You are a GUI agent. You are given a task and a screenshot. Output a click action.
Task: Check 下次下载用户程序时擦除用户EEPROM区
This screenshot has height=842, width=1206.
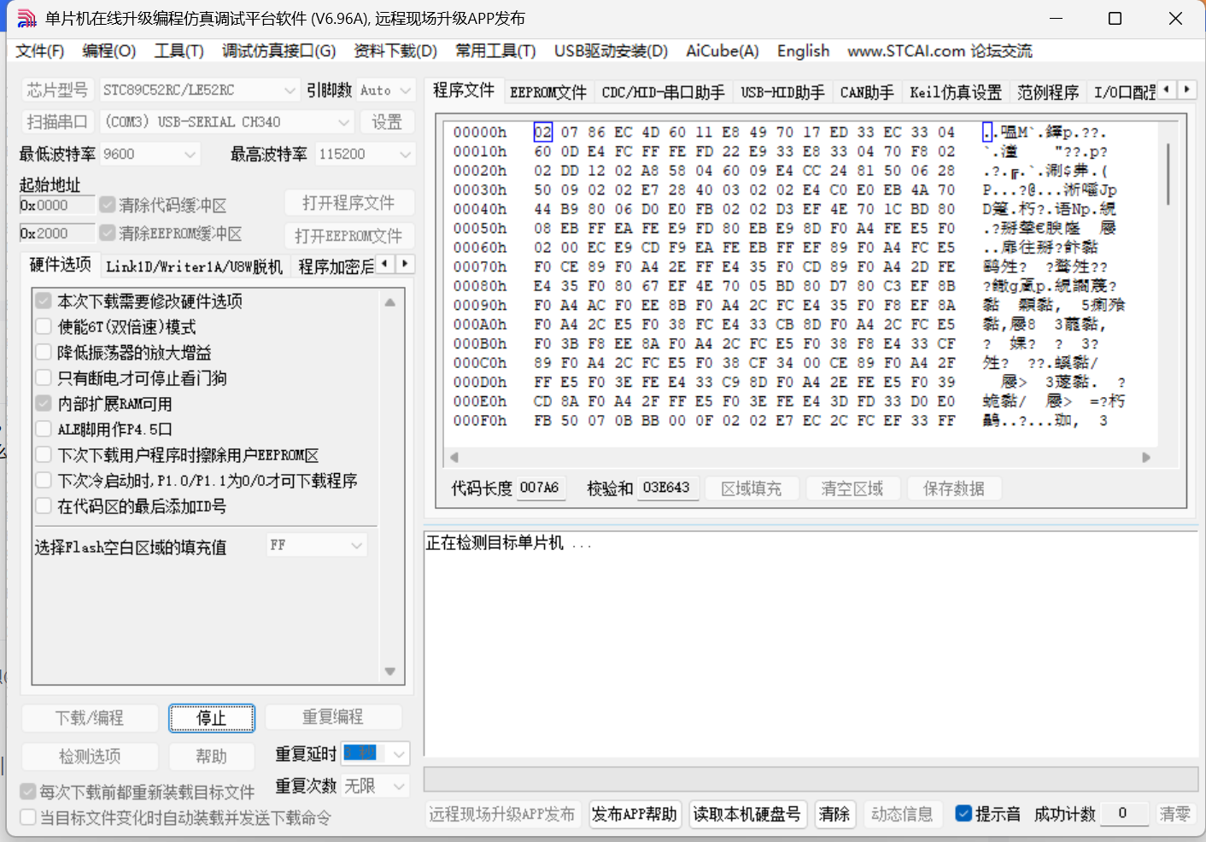pos(44,454)
